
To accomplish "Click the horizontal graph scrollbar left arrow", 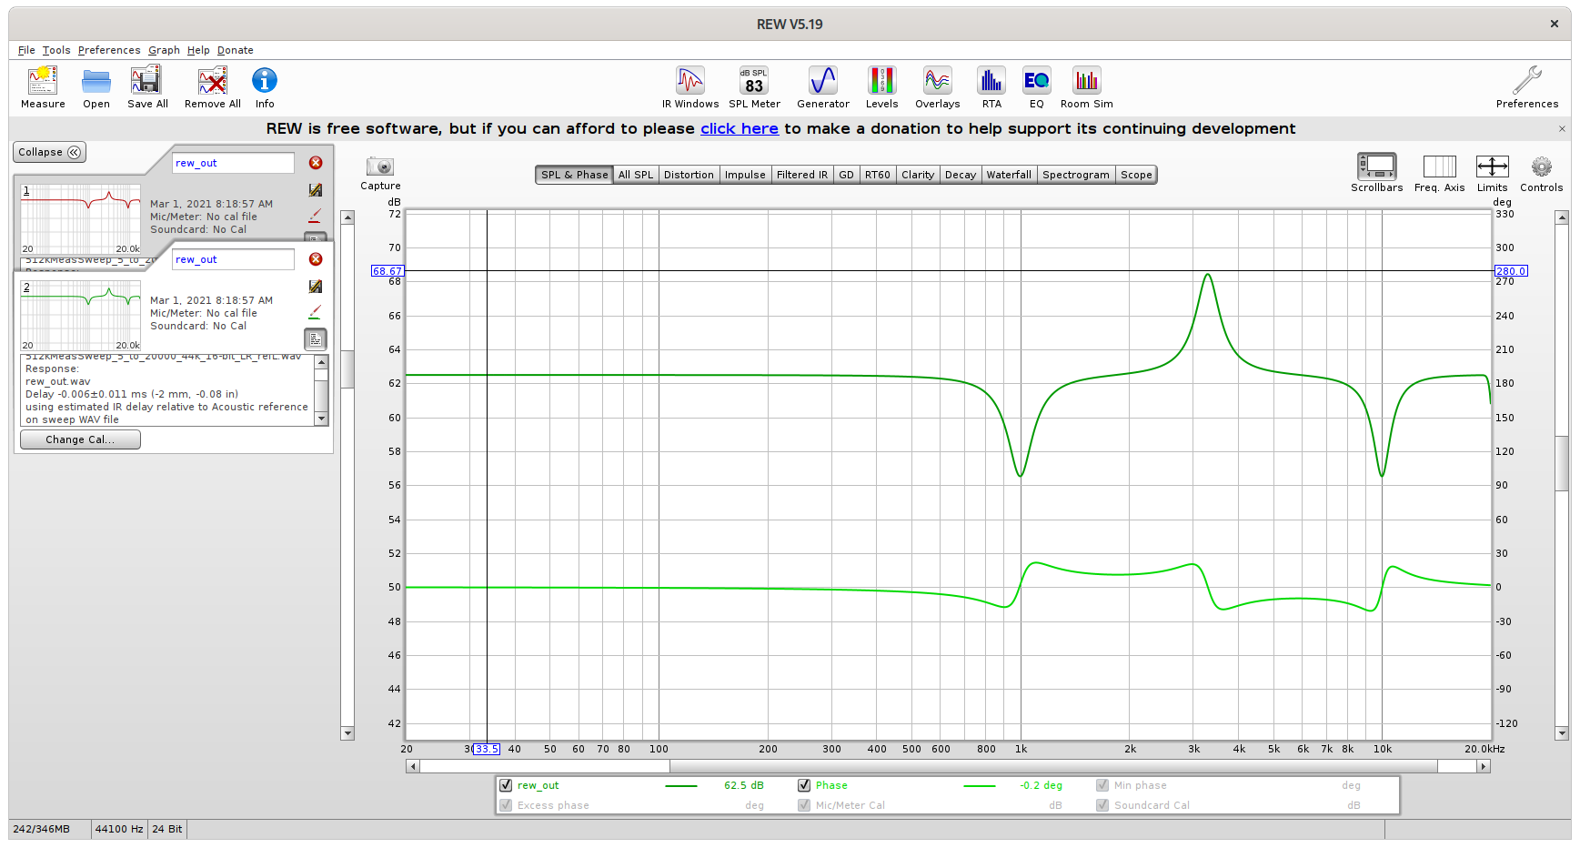I will point(413,766).
